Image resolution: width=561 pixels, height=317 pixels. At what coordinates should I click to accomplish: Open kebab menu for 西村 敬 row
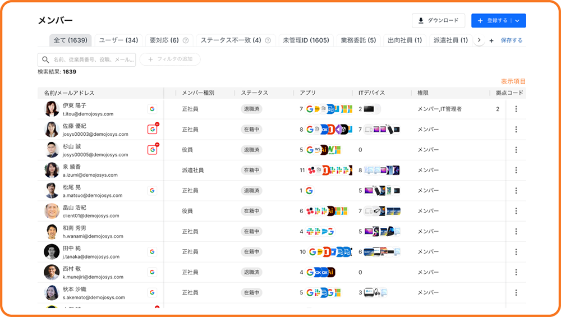(x=516, y=272)
